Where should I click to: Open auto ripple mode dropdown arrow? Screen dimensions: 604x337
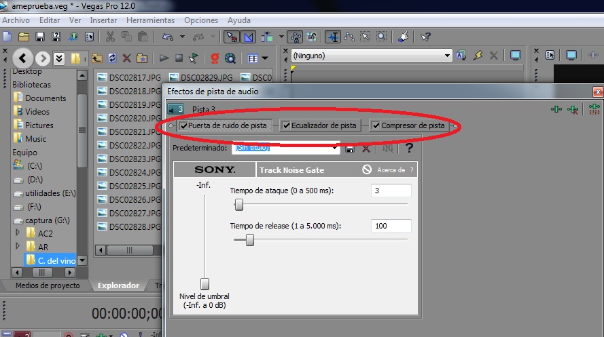pos(281,37)
